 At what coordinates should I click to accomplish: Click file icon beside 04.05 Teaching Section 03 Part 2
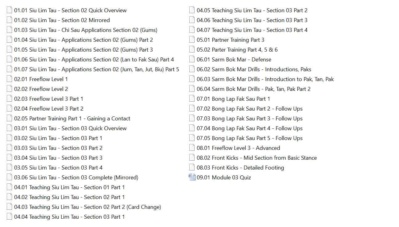click(192, 10)
